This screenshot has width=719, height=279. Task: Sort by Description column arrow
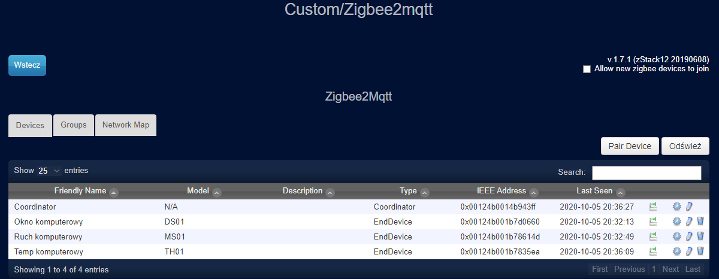click(x=330, y=192)
